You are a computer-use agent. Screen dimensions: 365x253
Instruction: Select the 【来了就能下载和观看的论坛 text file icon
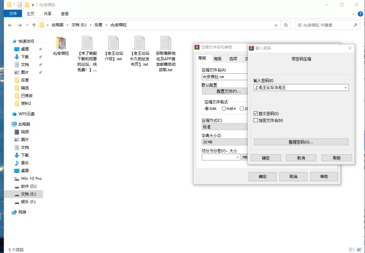point(87,43)
